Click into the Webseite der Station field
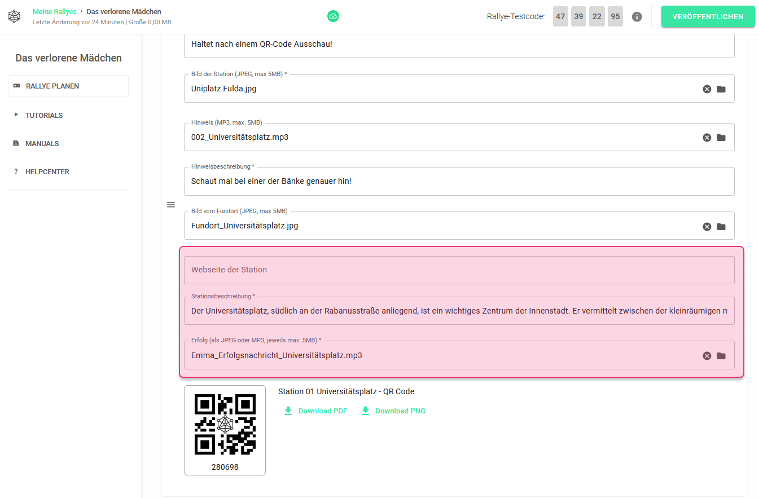The image size is (759, 498). (459, 270)
